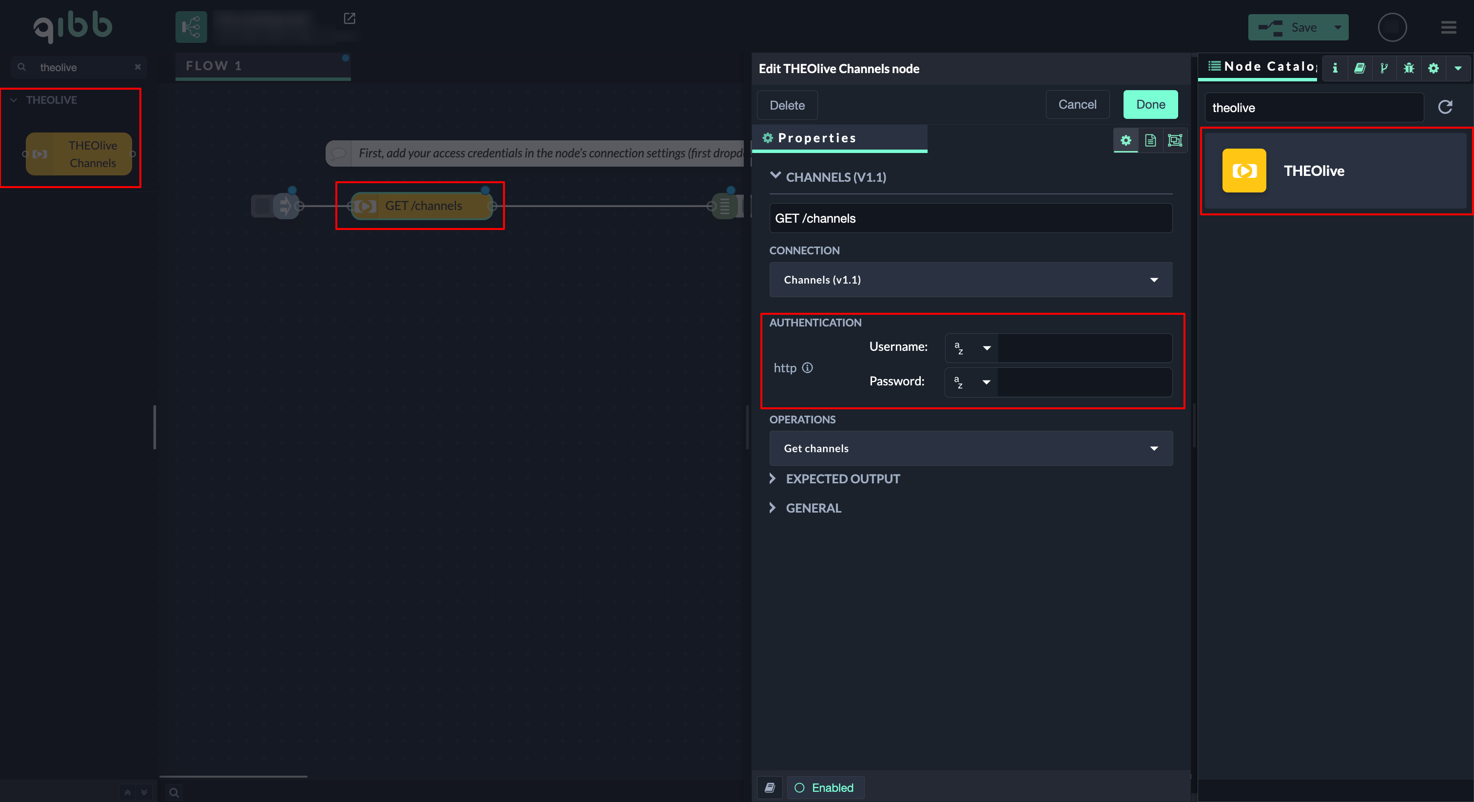
Task: Switch to the Properties tab
Action: pyautogui.click(x=816, y=138)
